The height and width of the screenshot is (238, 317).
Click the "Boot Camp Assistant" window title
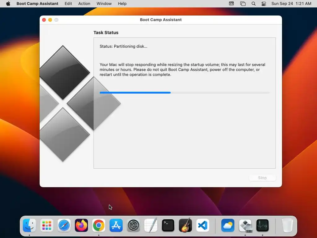[161, 20]
